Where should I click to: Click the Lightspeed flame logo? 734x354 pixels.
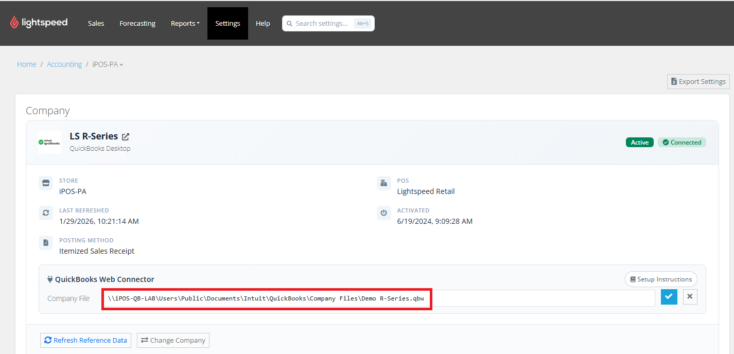[14, 23]
